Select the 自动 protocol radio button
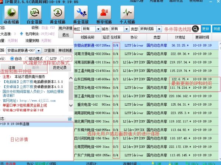The height and width of the screenshot is (165, 221). 12,59
